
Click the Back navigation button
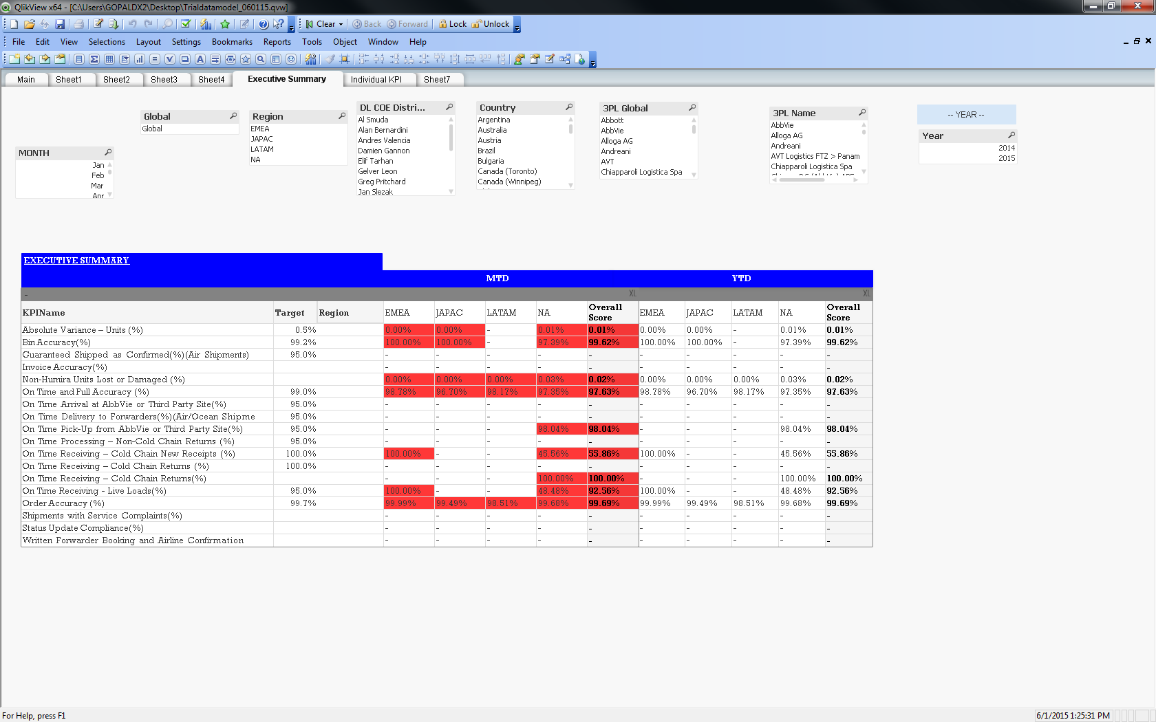367,24
